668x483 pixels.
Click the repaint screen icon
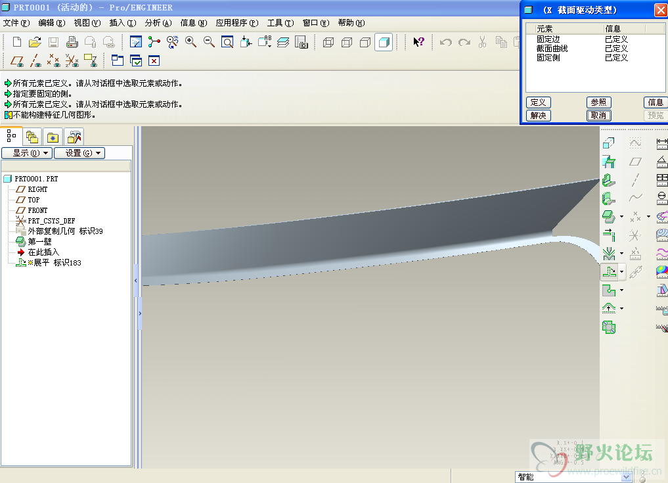[x=136, y=42]
